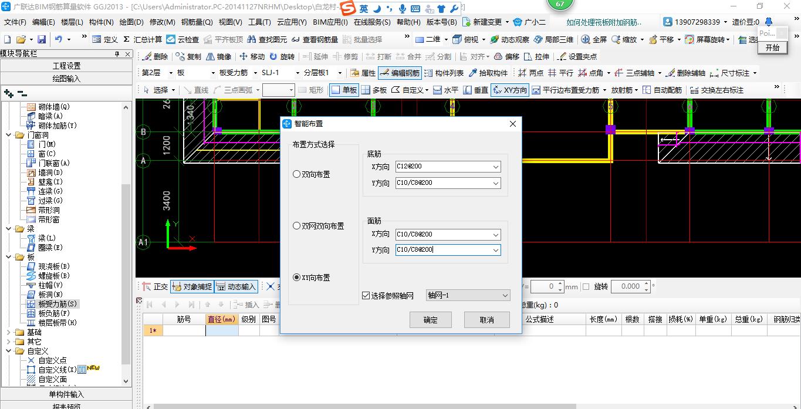This screenshot has height=409, width=801.
Task: Select 现浇板(B) tree item
Action: pyautogui.click(x=54, y=266)
